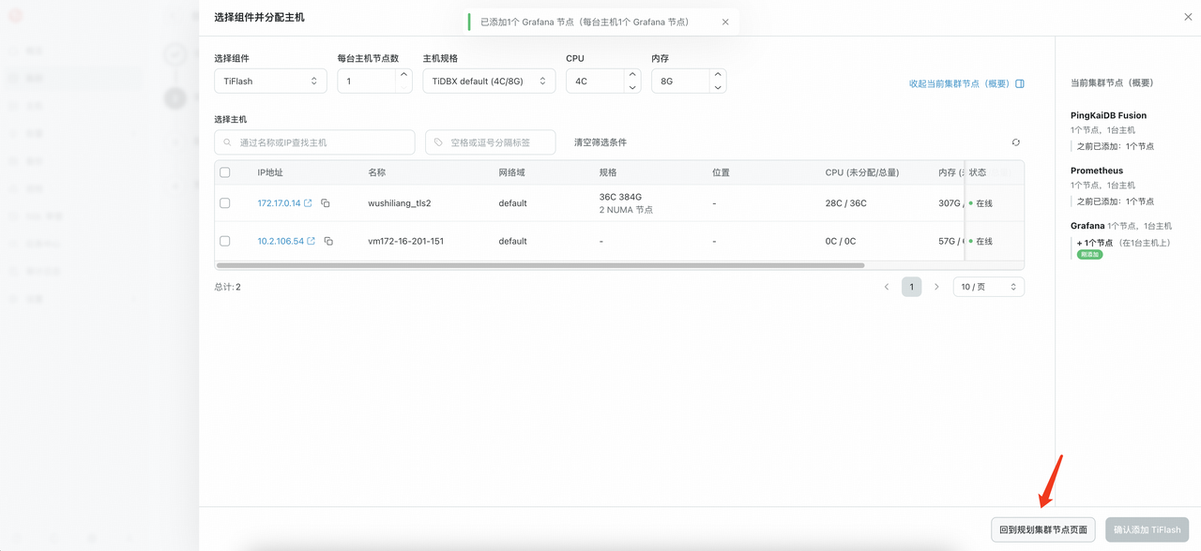Click the refresh host list icon
The height and width of the screenshot is (551, 1201).
pos(1015,142)
